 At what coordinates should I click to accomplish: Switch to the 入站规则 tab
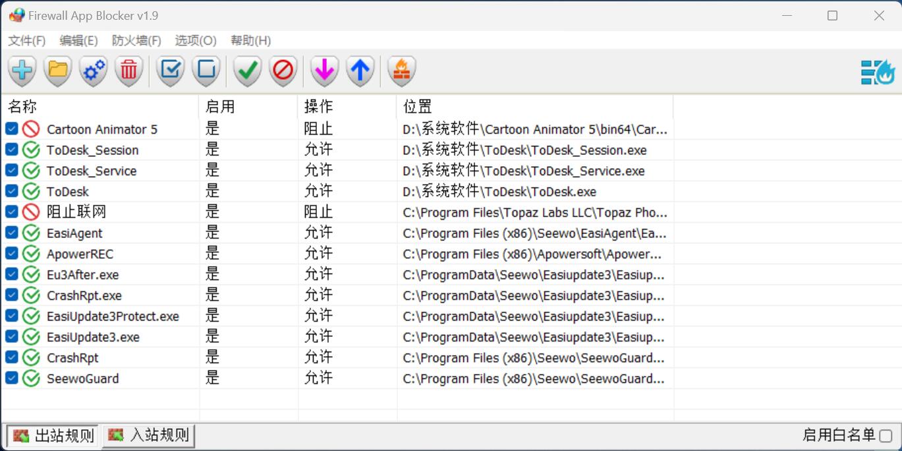click(x=149, y=436)
